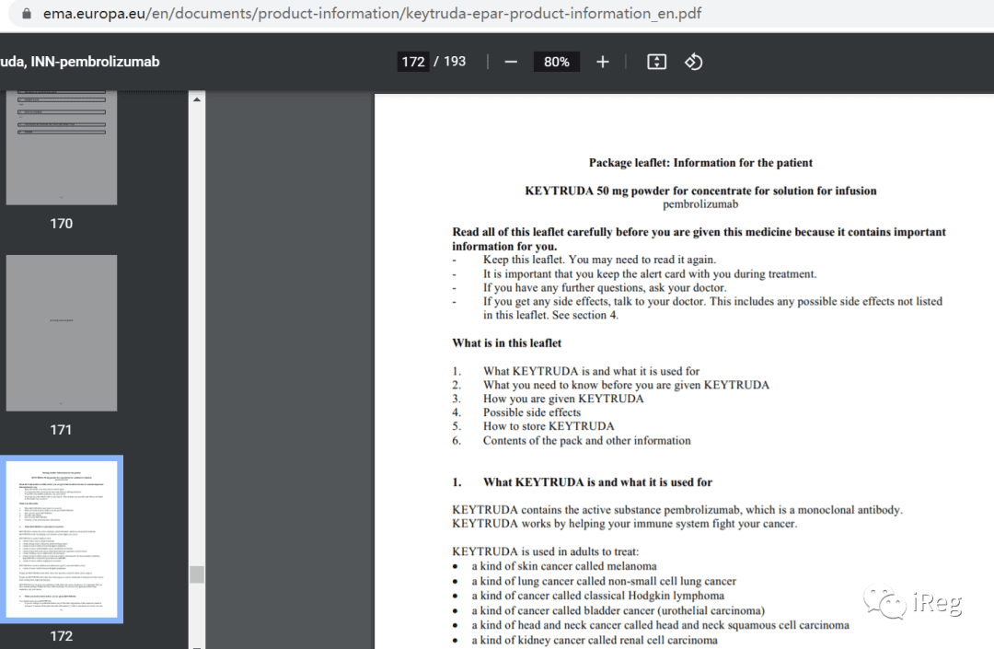The image size is (994, 649).
Task: Click the 80% zoom level field
Action: [x=556, y=62]
